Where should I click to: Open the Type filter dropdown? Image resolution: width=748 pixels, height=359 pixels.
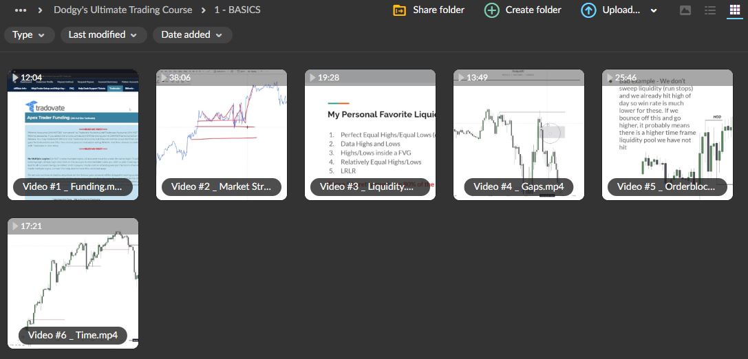pyautogui.click(x=29, y=35)
